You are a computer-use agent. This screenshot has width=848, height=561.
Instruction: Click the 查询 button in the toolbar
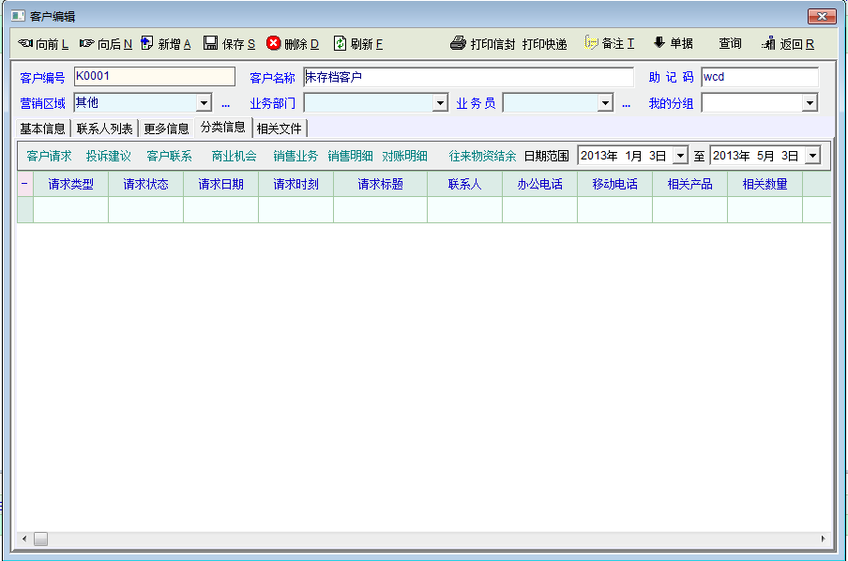tap(730, 43)
